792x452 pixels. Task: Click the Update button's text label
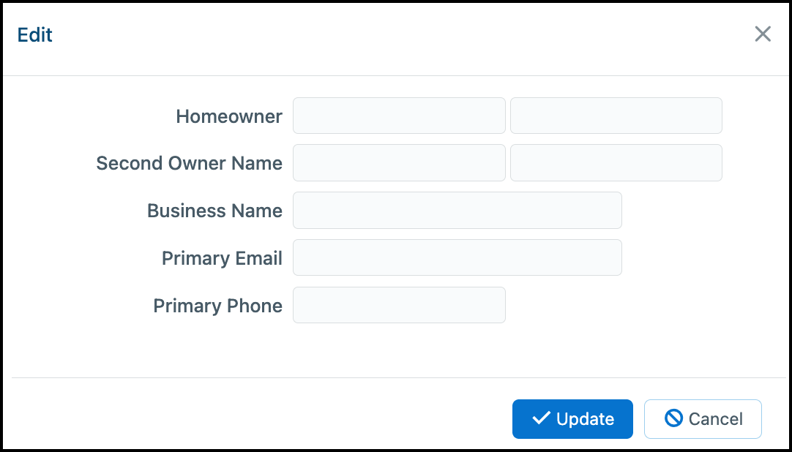click(x=585, y=419)
